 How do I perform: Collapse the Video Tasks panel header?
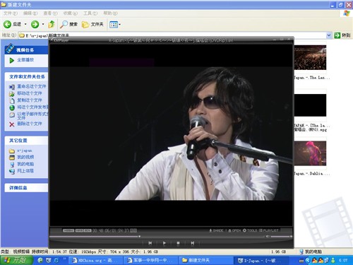[x=26, y=50]
